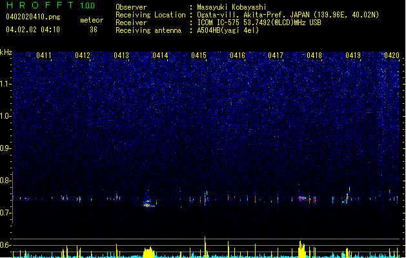406x258 pixels.
Task: Click the Ogata-vill. Akita-Pref. JAPAN location text
Action: 288,15
